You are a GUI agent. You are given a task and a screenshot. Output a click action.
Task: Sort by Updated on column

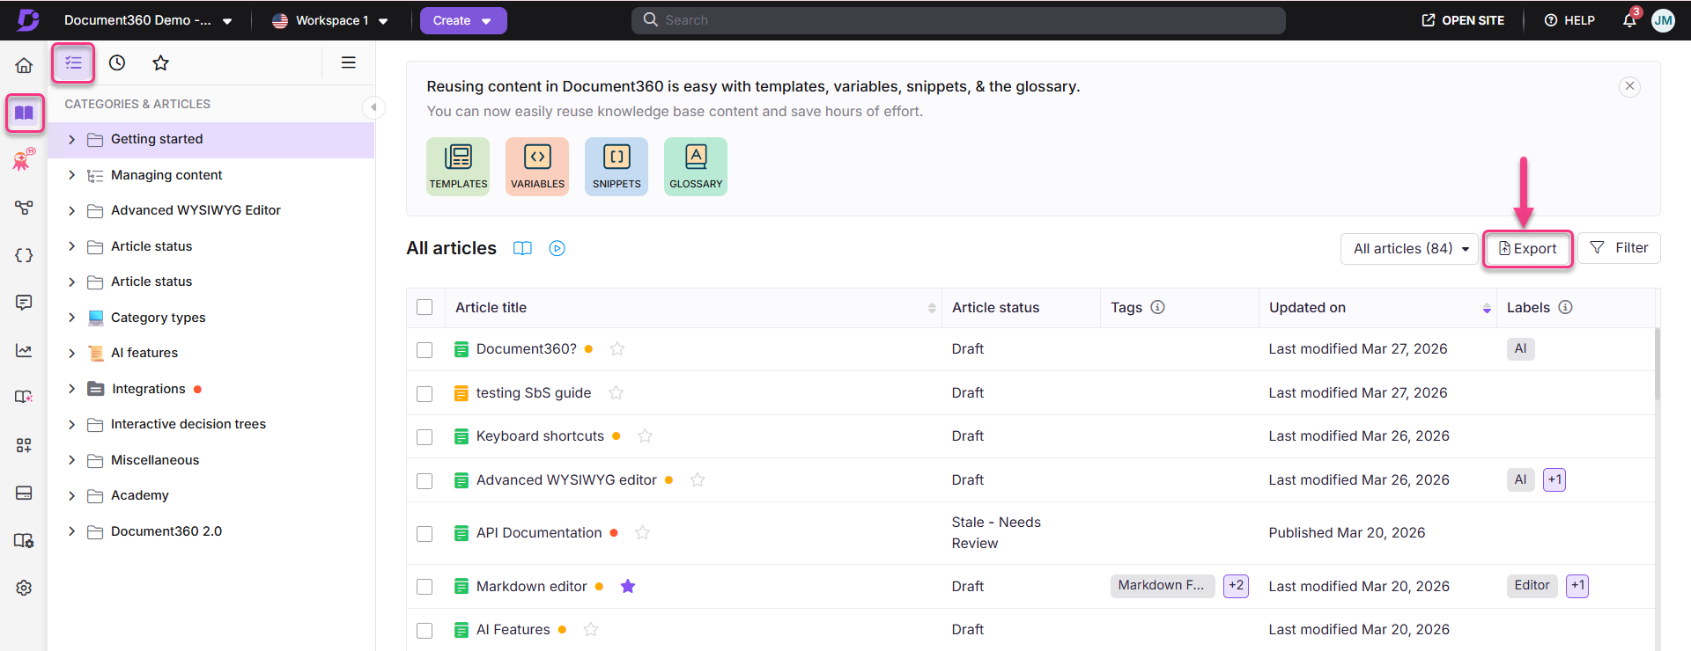tap(1487, 308)
